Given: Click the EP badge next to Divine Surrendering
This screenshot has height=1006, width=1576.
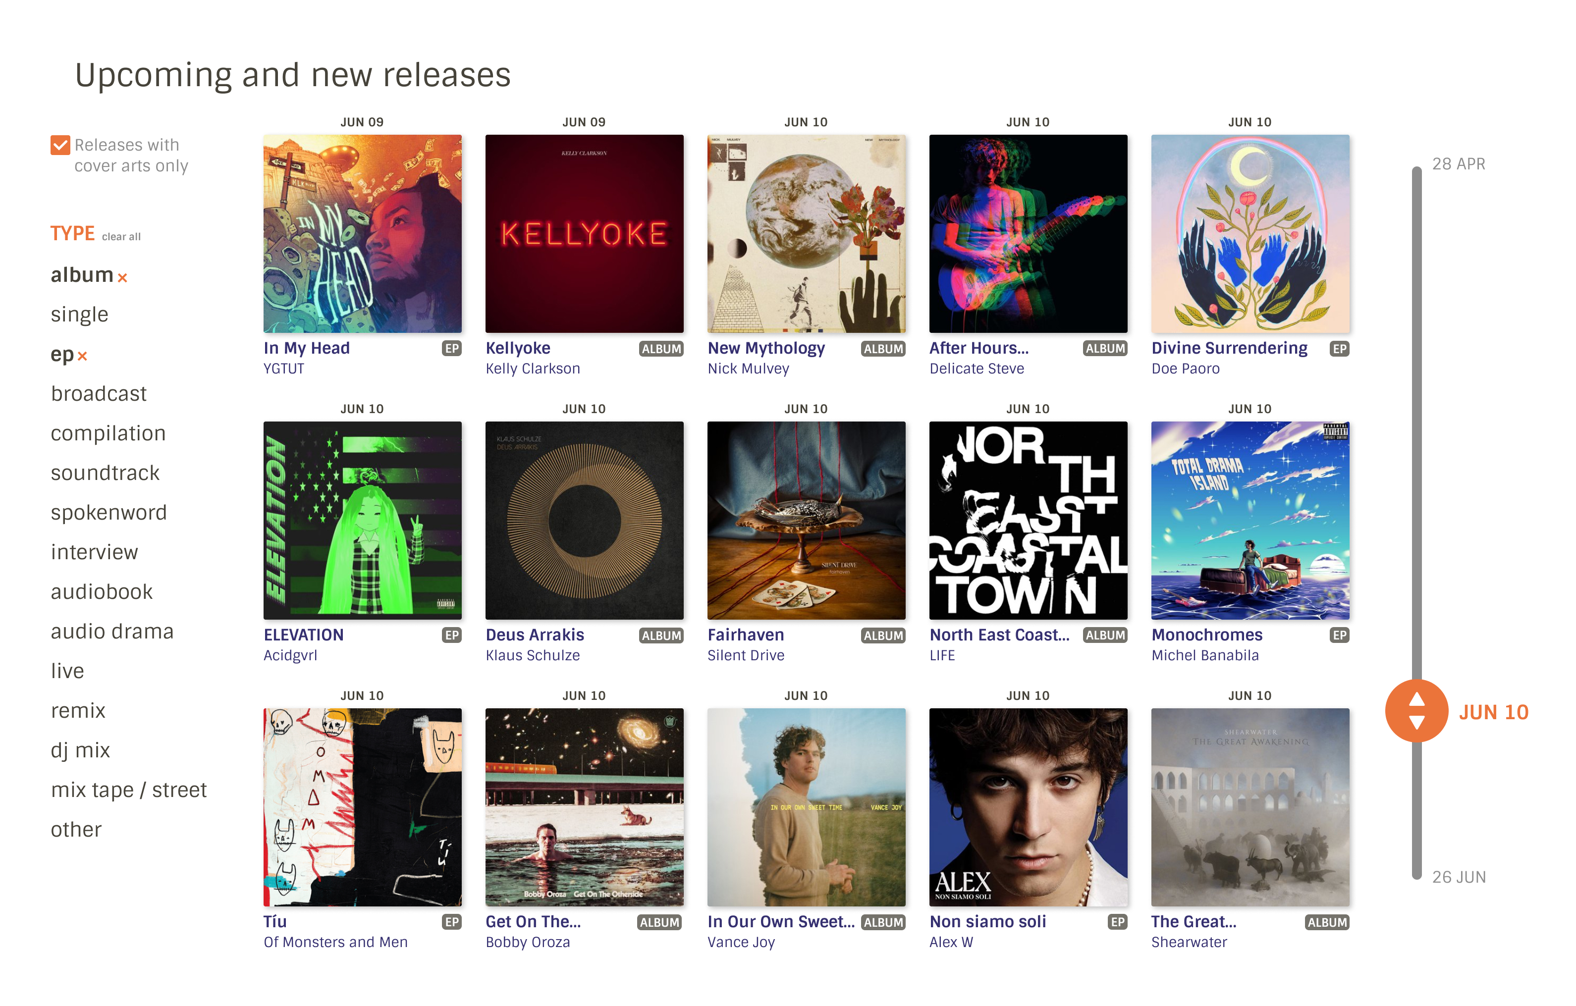Looking at the screenshot, I should tap(1339, 349).
